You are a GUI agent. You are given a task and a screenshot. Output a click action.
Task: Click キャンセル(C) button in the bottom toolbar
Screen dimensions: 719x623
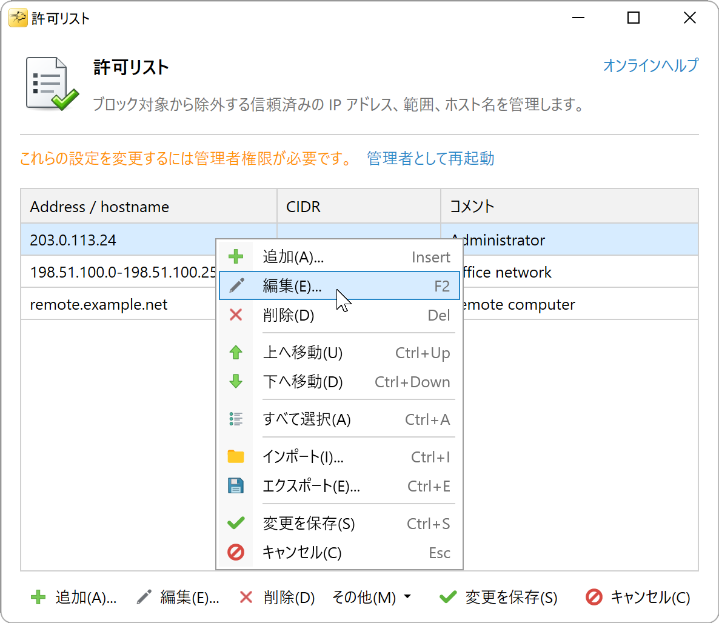[638, 598]
